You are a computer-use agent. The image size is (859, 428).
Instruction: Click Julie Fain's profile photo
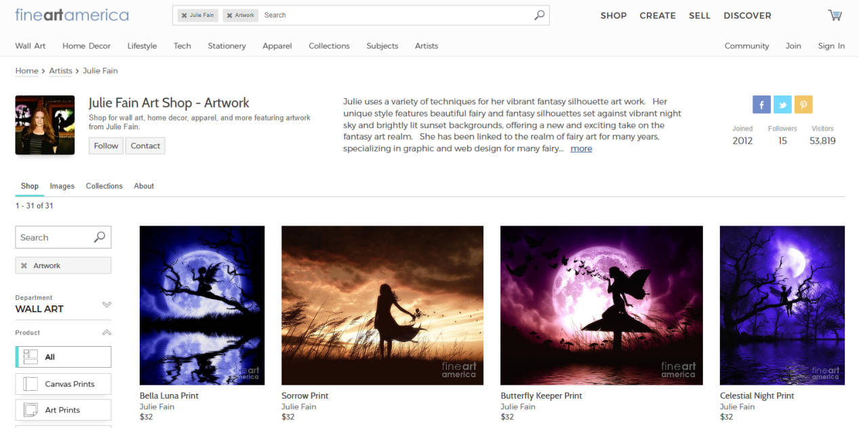[x=44, y=125]
